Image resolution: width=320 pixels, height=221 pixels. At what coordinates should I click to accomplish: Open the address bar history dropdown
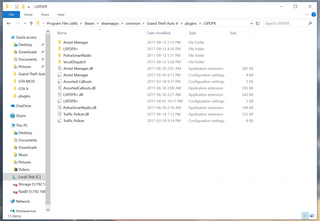[x=252, y=23]
